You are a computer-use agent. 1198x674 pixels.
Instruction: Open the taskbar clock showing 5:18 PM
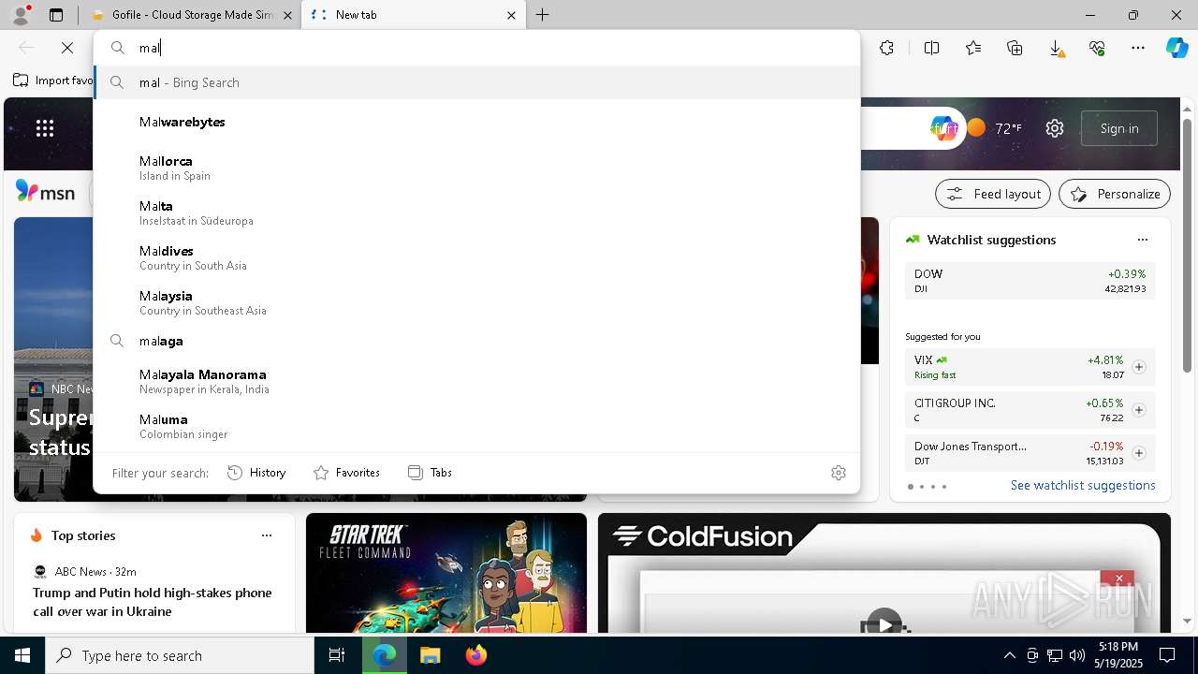click(x=1118, y=655)
